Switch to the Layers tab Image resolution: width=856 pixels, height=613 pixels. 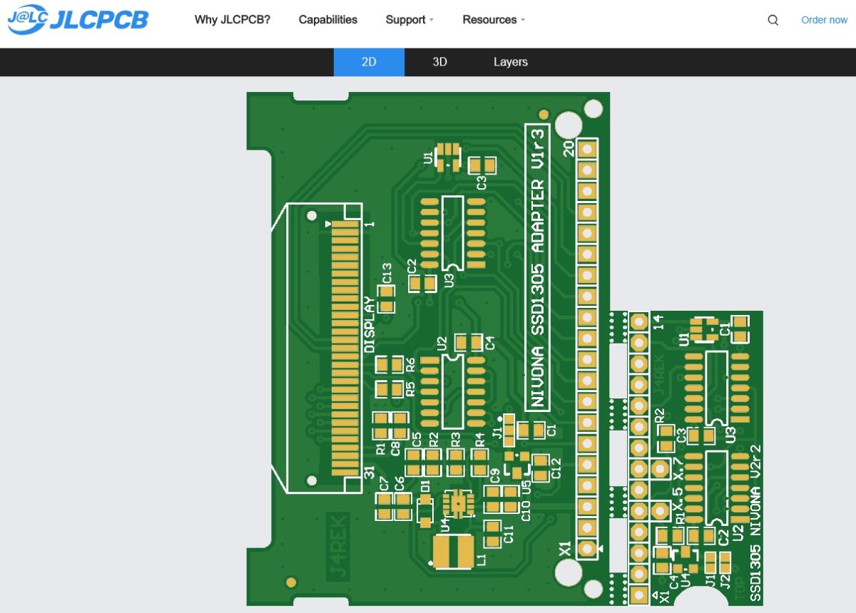pos(511,62)
